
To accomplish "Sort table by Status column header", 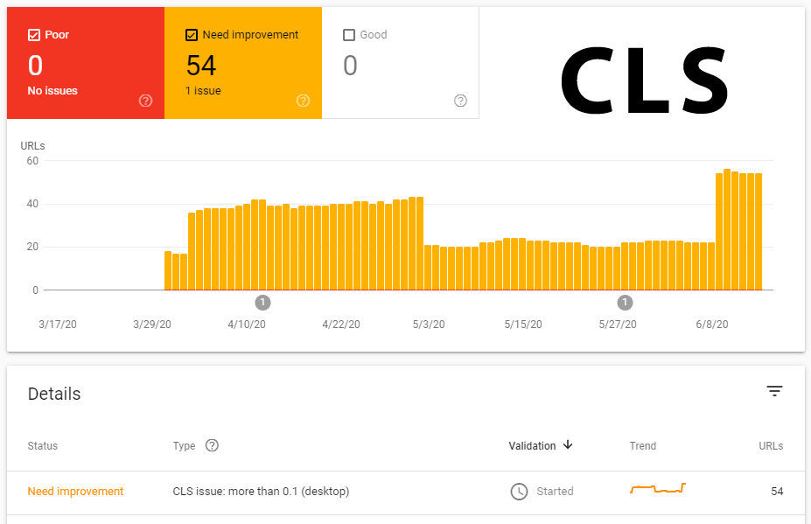I will [42, 446].
